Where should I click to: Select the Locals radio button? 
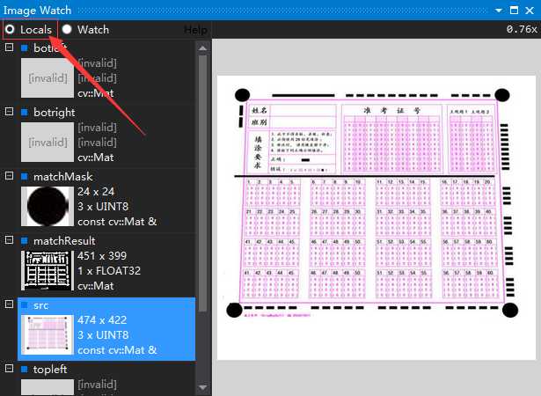pyautogui.click(x=10, y=29)
